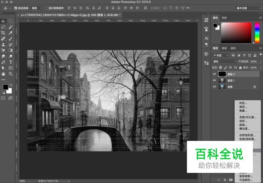Viewport: 263px width, 183px height.
Task: Change screen mode icon below color swatches
Action: pyautogui.click(x=11, y=98)
